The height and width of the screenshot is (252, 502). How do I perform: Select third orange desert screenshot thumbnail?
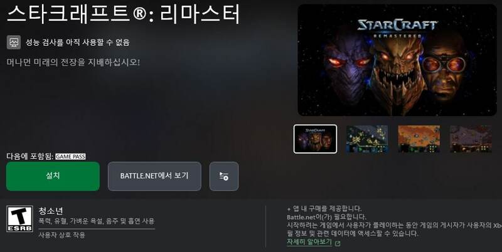tap(419, 139)
